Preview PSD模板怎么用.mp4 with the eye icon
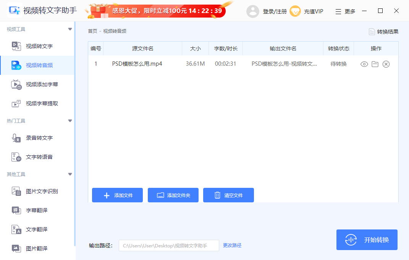 coord(364,64)
